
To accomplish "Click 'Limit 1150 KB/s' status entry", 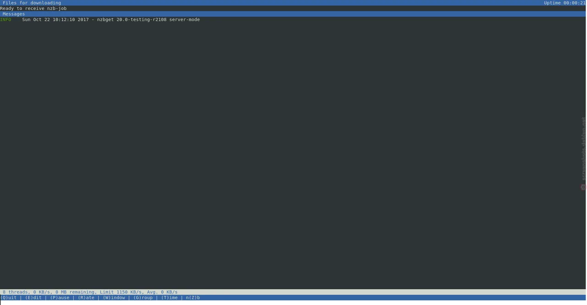I will pyautogui.click(x=121, y=292).
